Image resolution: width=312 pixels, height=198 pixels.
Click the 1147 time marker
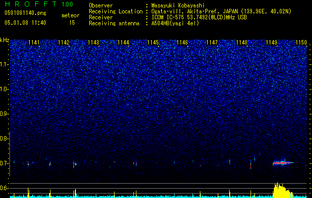pos(212,43)
